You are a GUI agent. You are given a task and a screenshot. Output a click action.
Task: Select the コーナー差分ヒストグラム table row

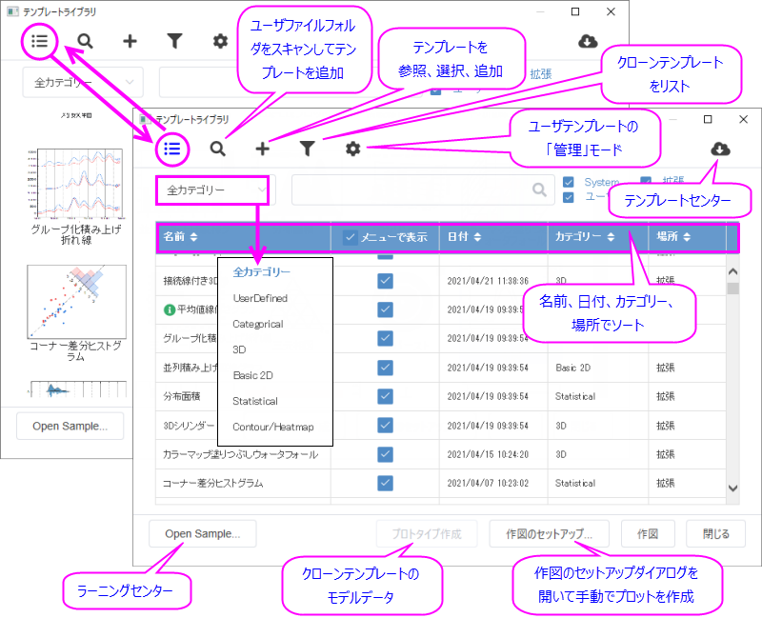coord(441,483)
